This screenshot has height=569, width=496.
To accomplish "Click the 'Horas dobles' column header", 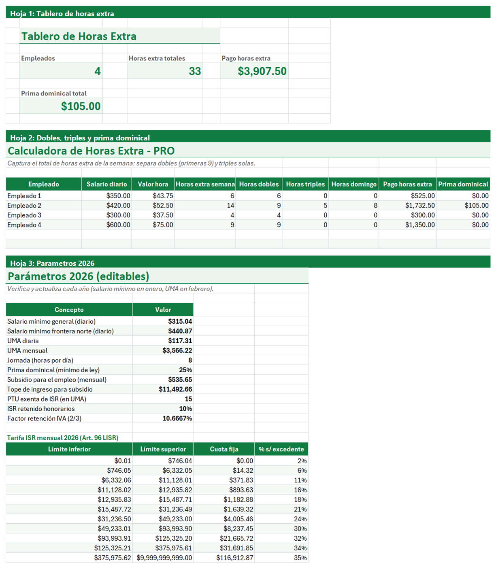I will click(259, 184).
